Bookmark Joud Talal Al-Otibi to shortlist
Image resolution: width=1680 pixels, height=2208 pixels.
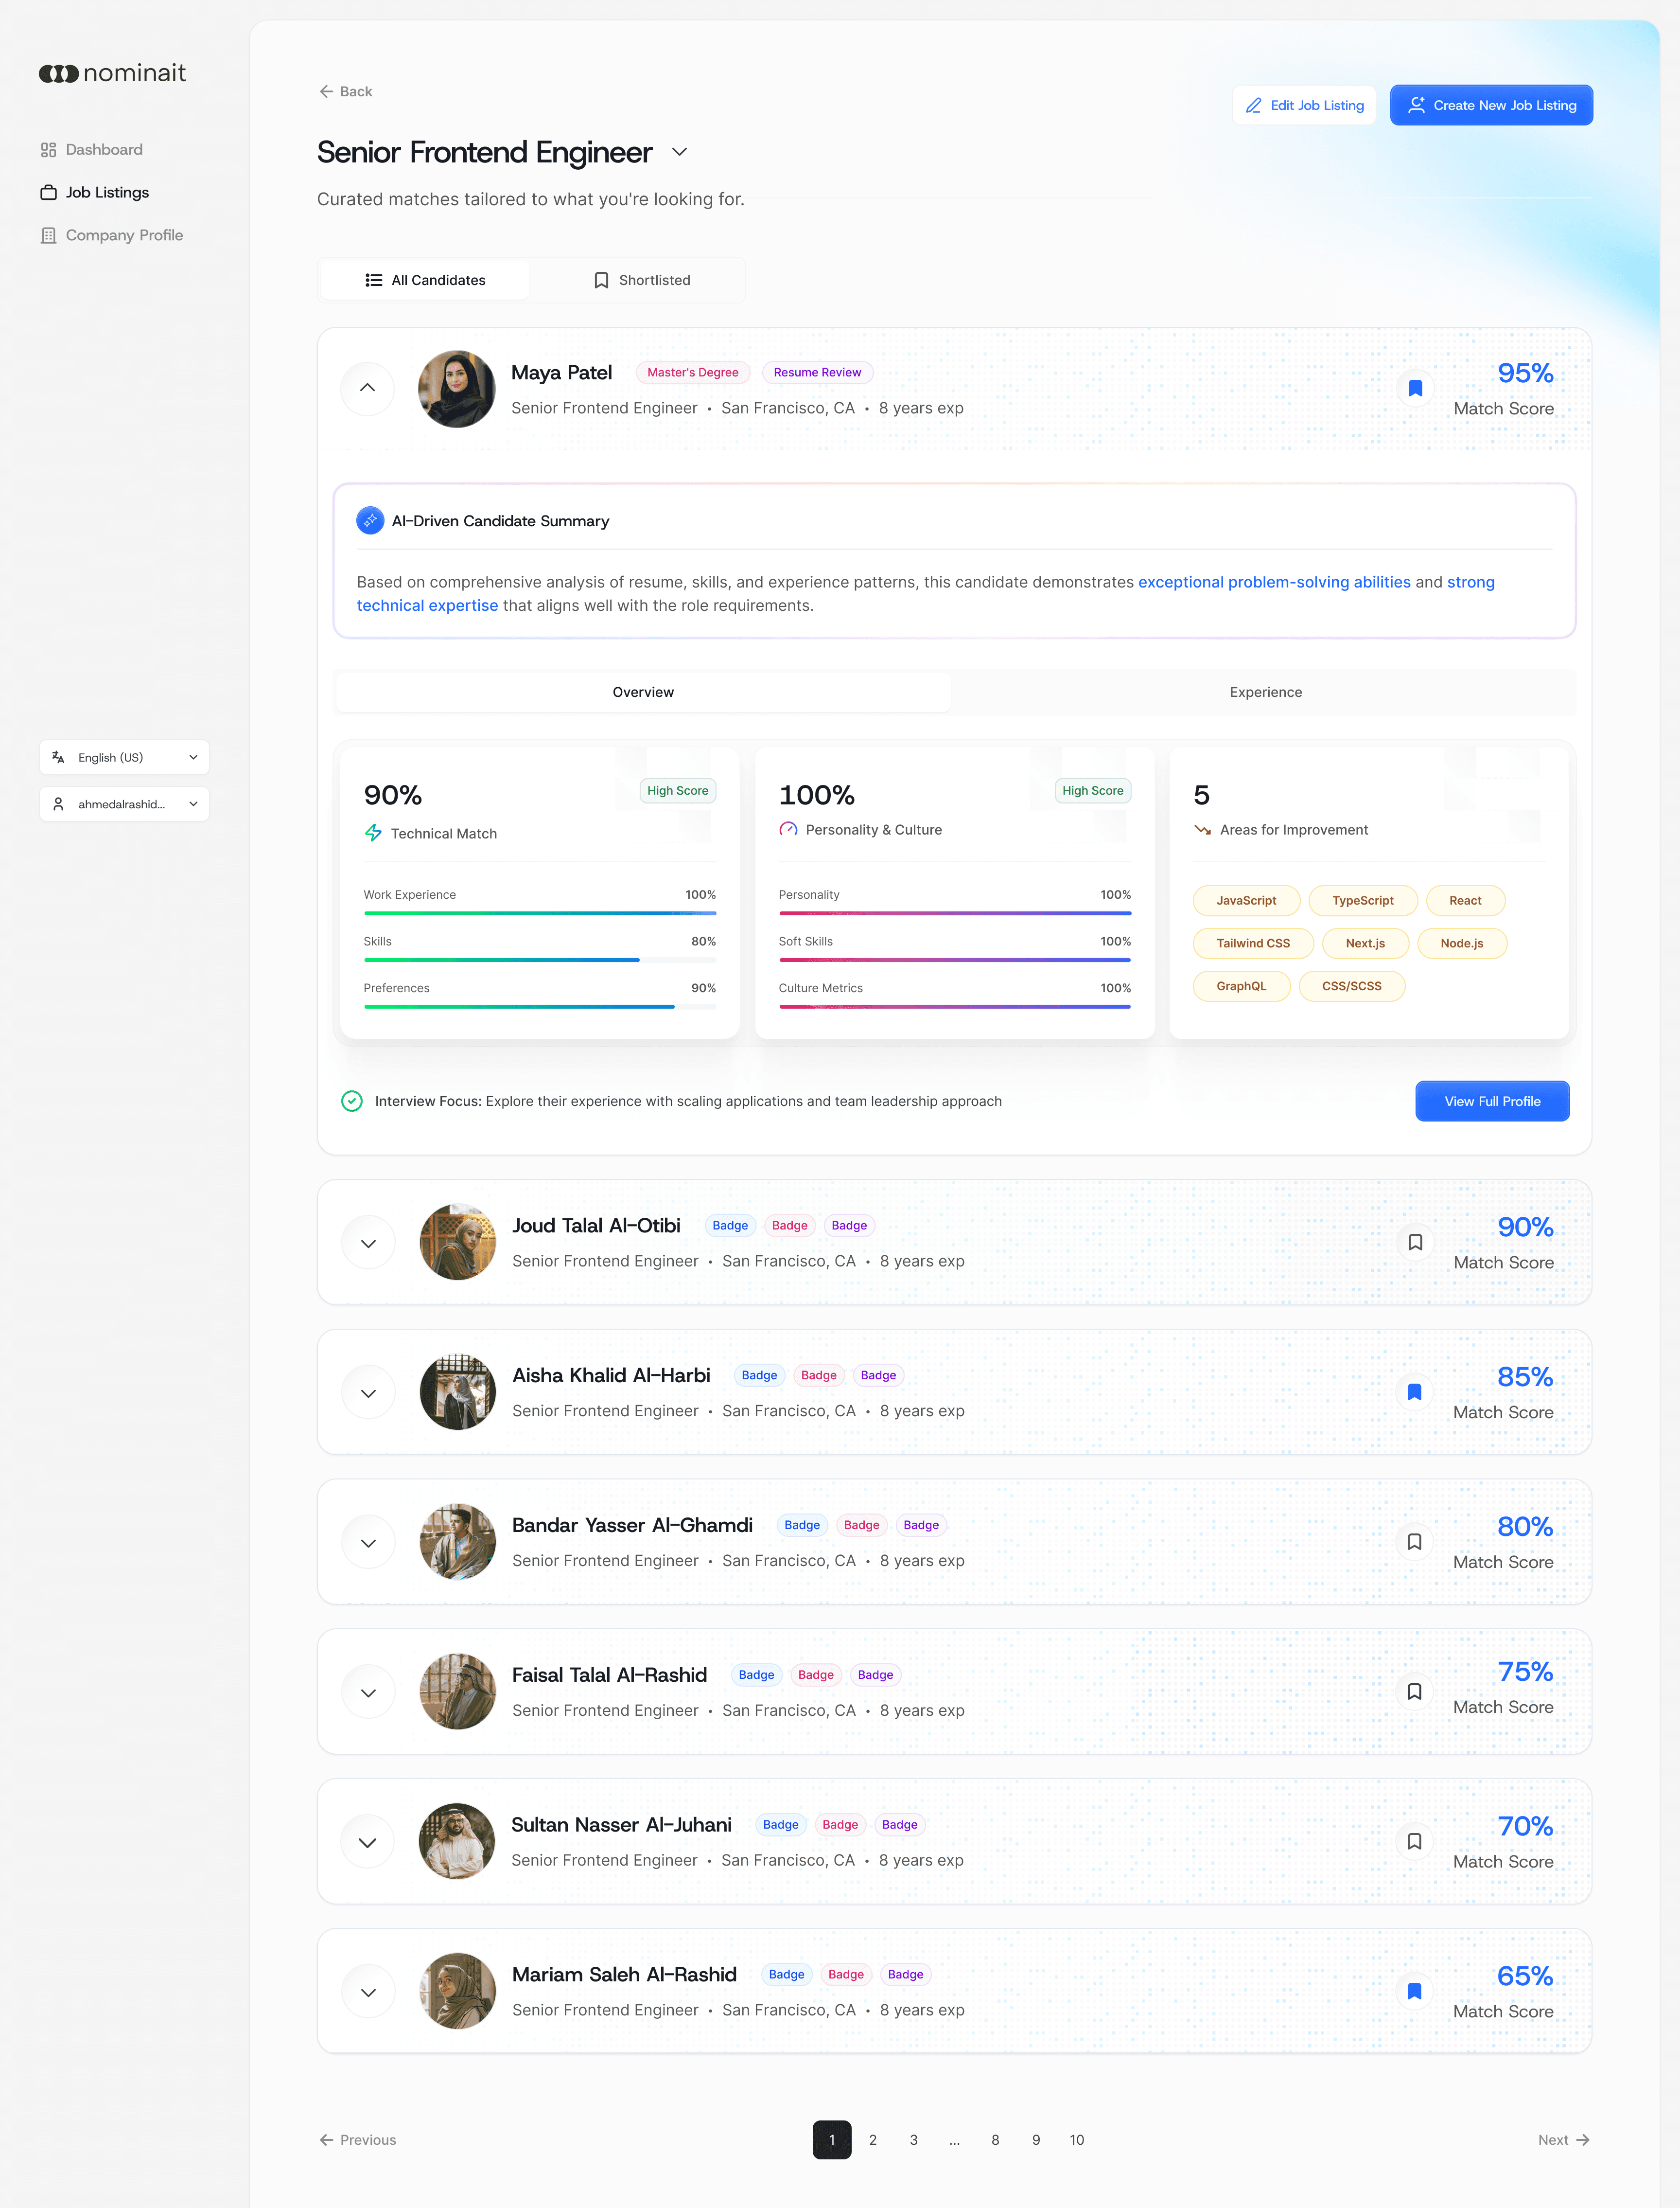pyautogui.click(x=1415, y=1242)
